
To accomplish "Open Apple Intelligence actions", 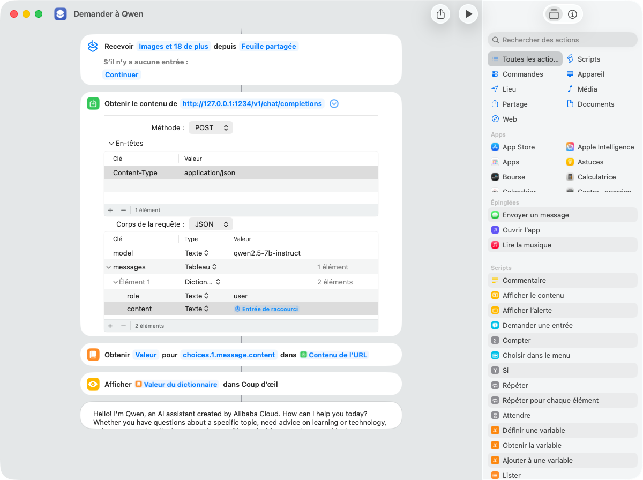I will 600,147.
